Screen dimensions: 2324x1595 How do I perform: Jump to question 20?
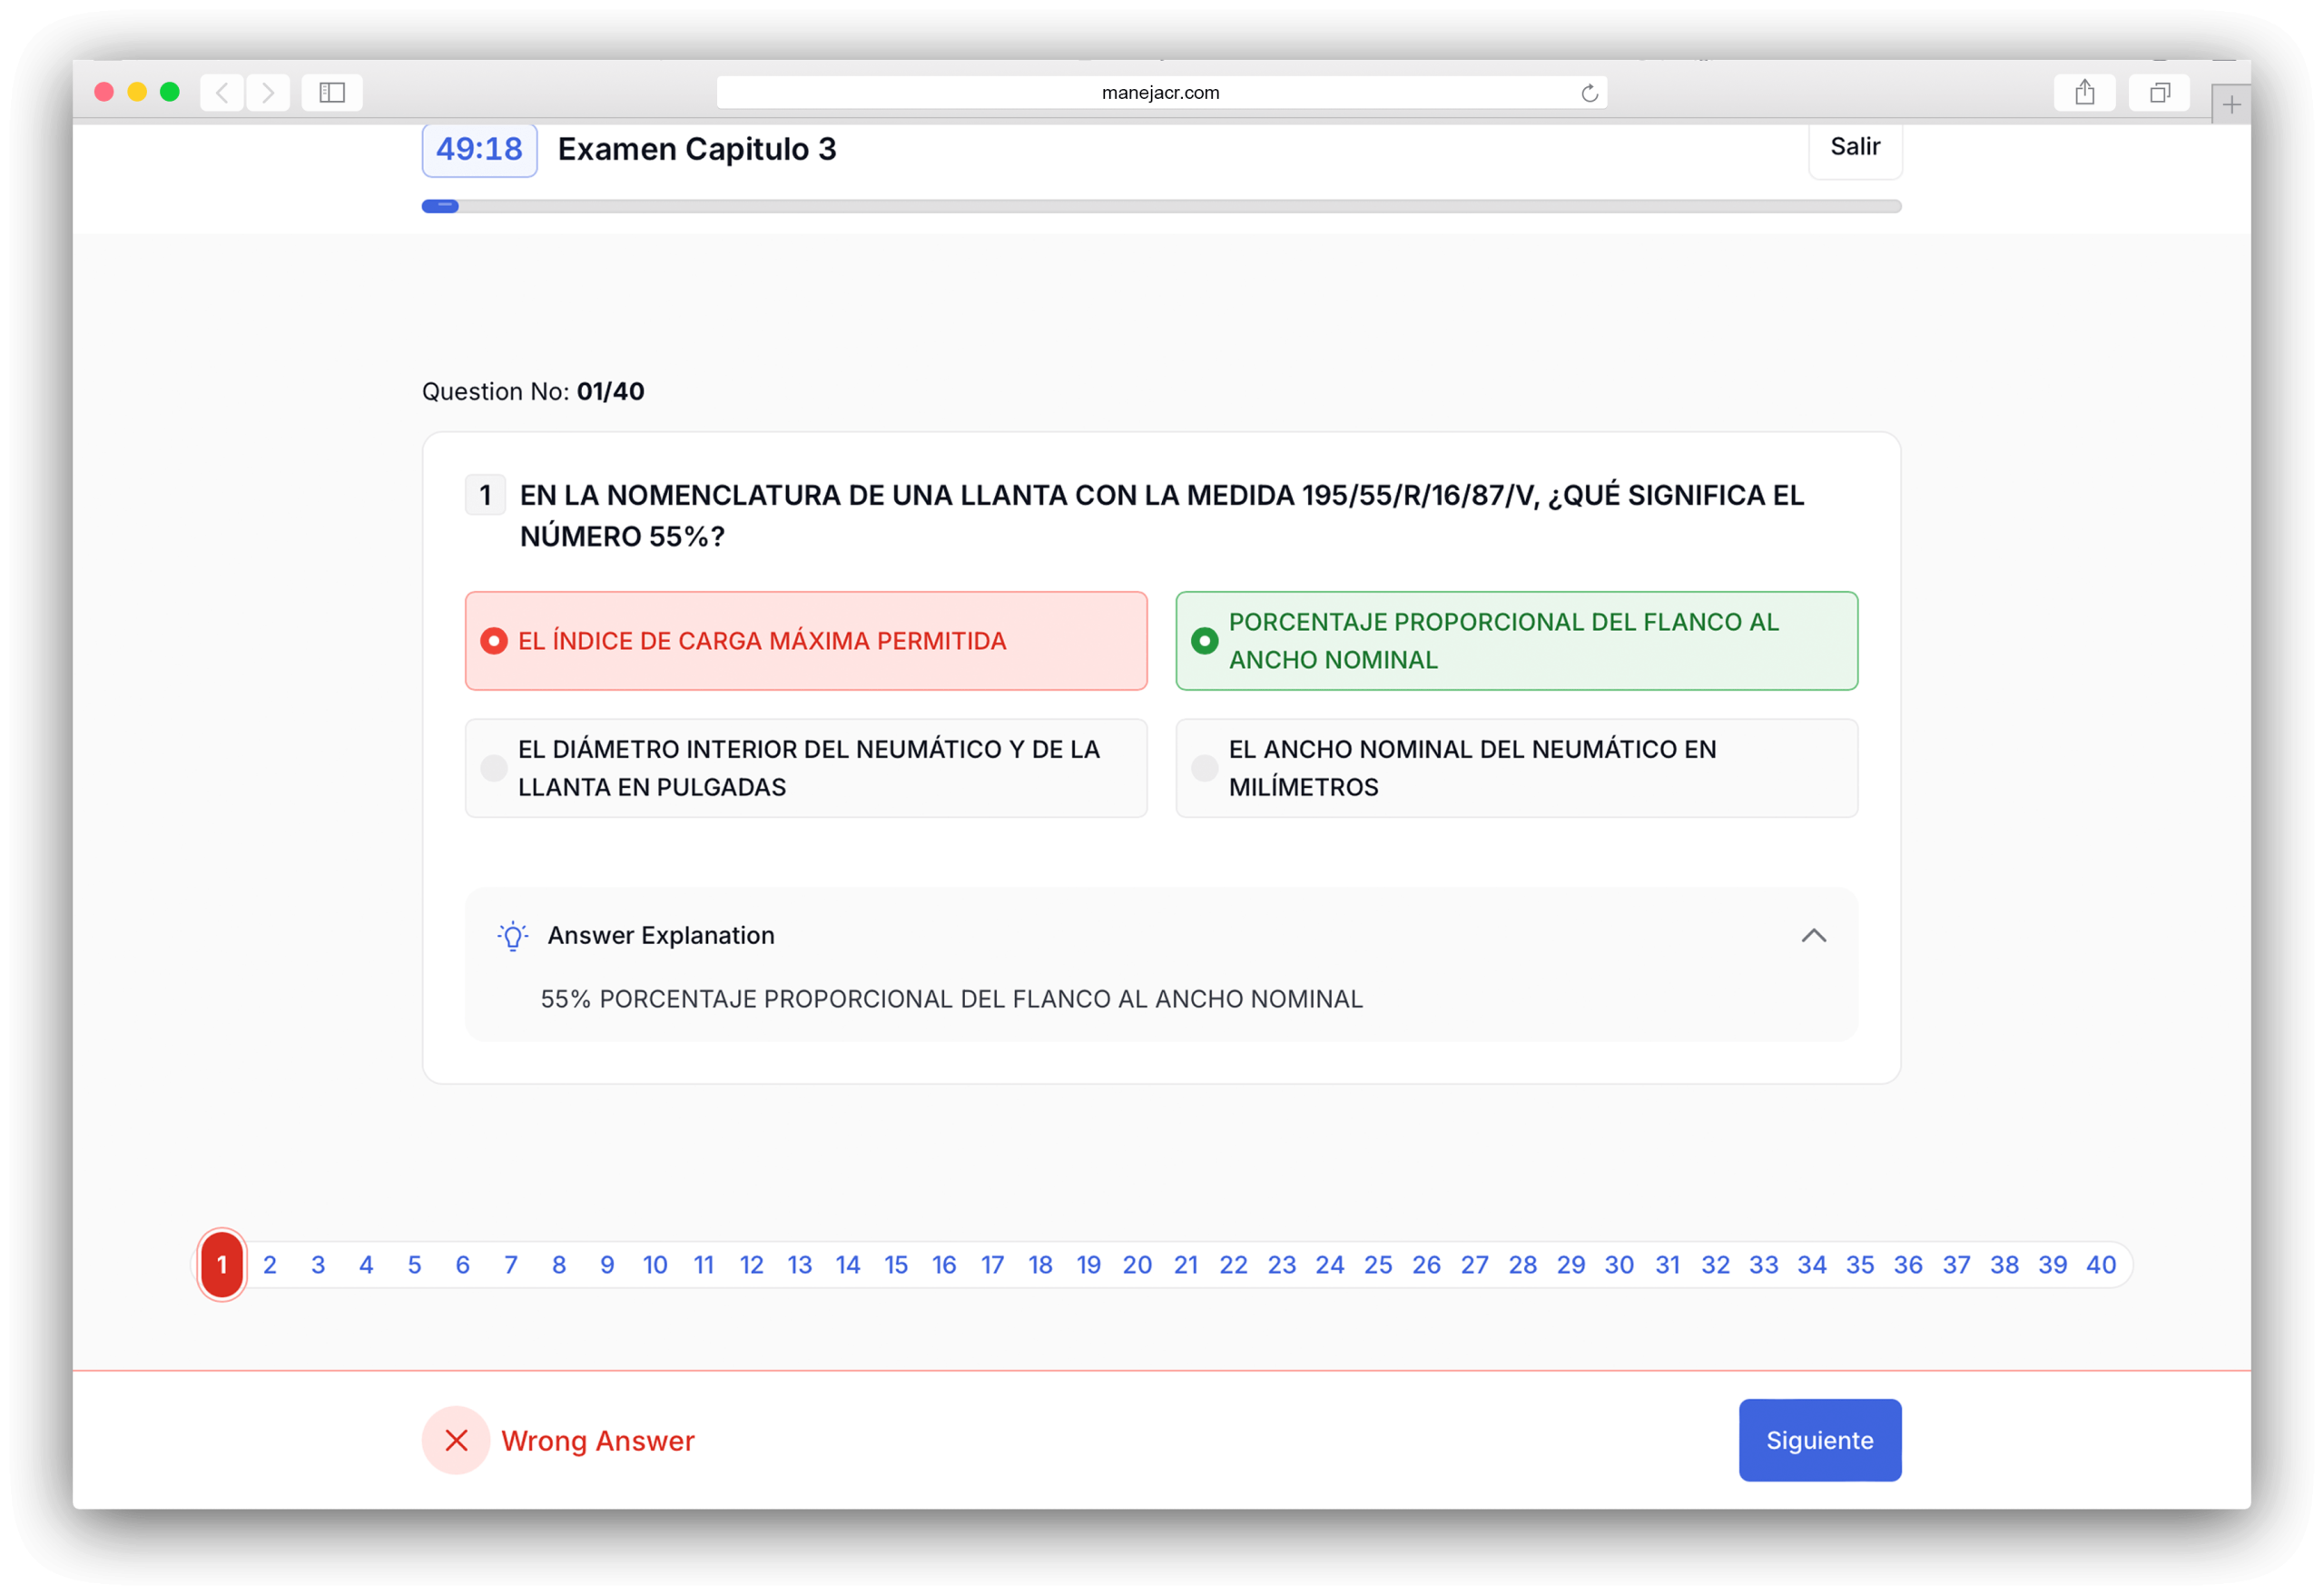pos(1137,1265)
